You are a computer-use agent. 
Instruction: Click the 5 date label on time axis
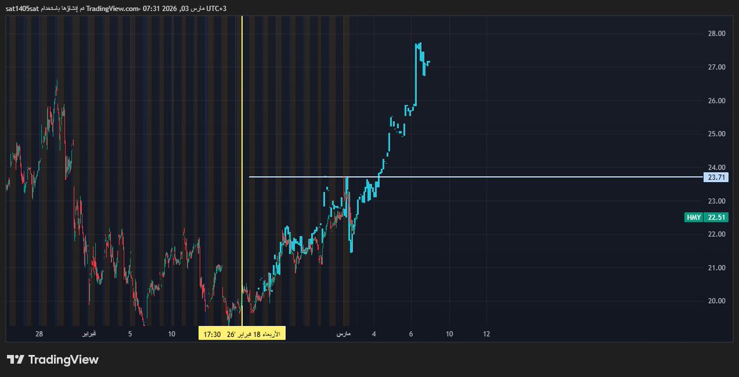(130, 334)
